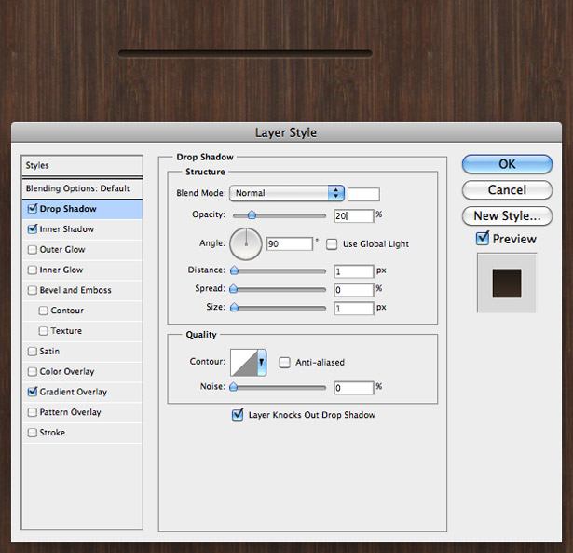Screen dimensions: 573x553
Task: Enable the Color Overlay checkbox
Action: [33, 371]
